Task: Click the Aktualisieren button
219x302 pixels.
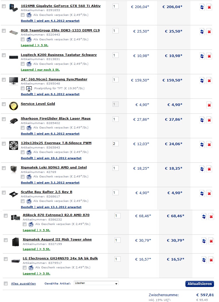Action: [200, 284]
